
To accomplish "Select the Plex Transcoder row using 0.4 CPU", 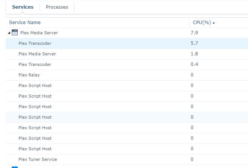I will (x=127, y=64).
